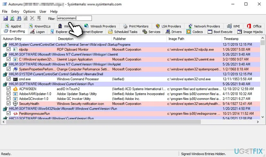Click the Save toolbar icon
266x157 pixels.
pyautogui.click(x=5, y=18)
